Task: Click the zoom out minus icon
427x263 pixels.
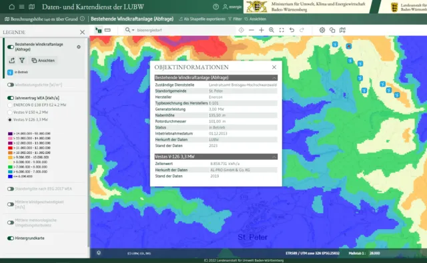Action: click(x=252, y=30)
